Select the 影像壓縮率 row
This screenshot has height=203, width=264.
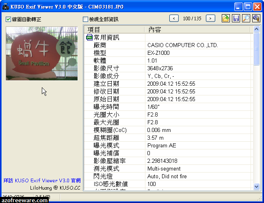(x=169, y=161)
